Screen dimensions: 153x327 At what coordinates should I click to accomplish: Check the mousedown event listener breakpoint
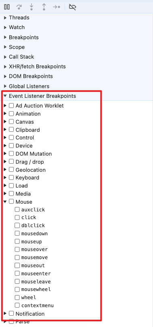point(17,233)
